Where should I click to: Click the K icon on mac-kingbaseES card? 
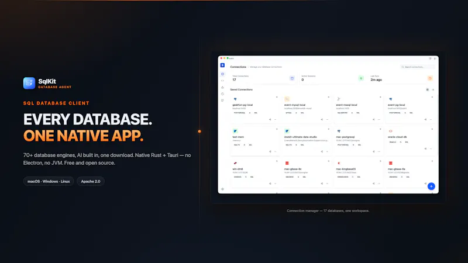339,163
